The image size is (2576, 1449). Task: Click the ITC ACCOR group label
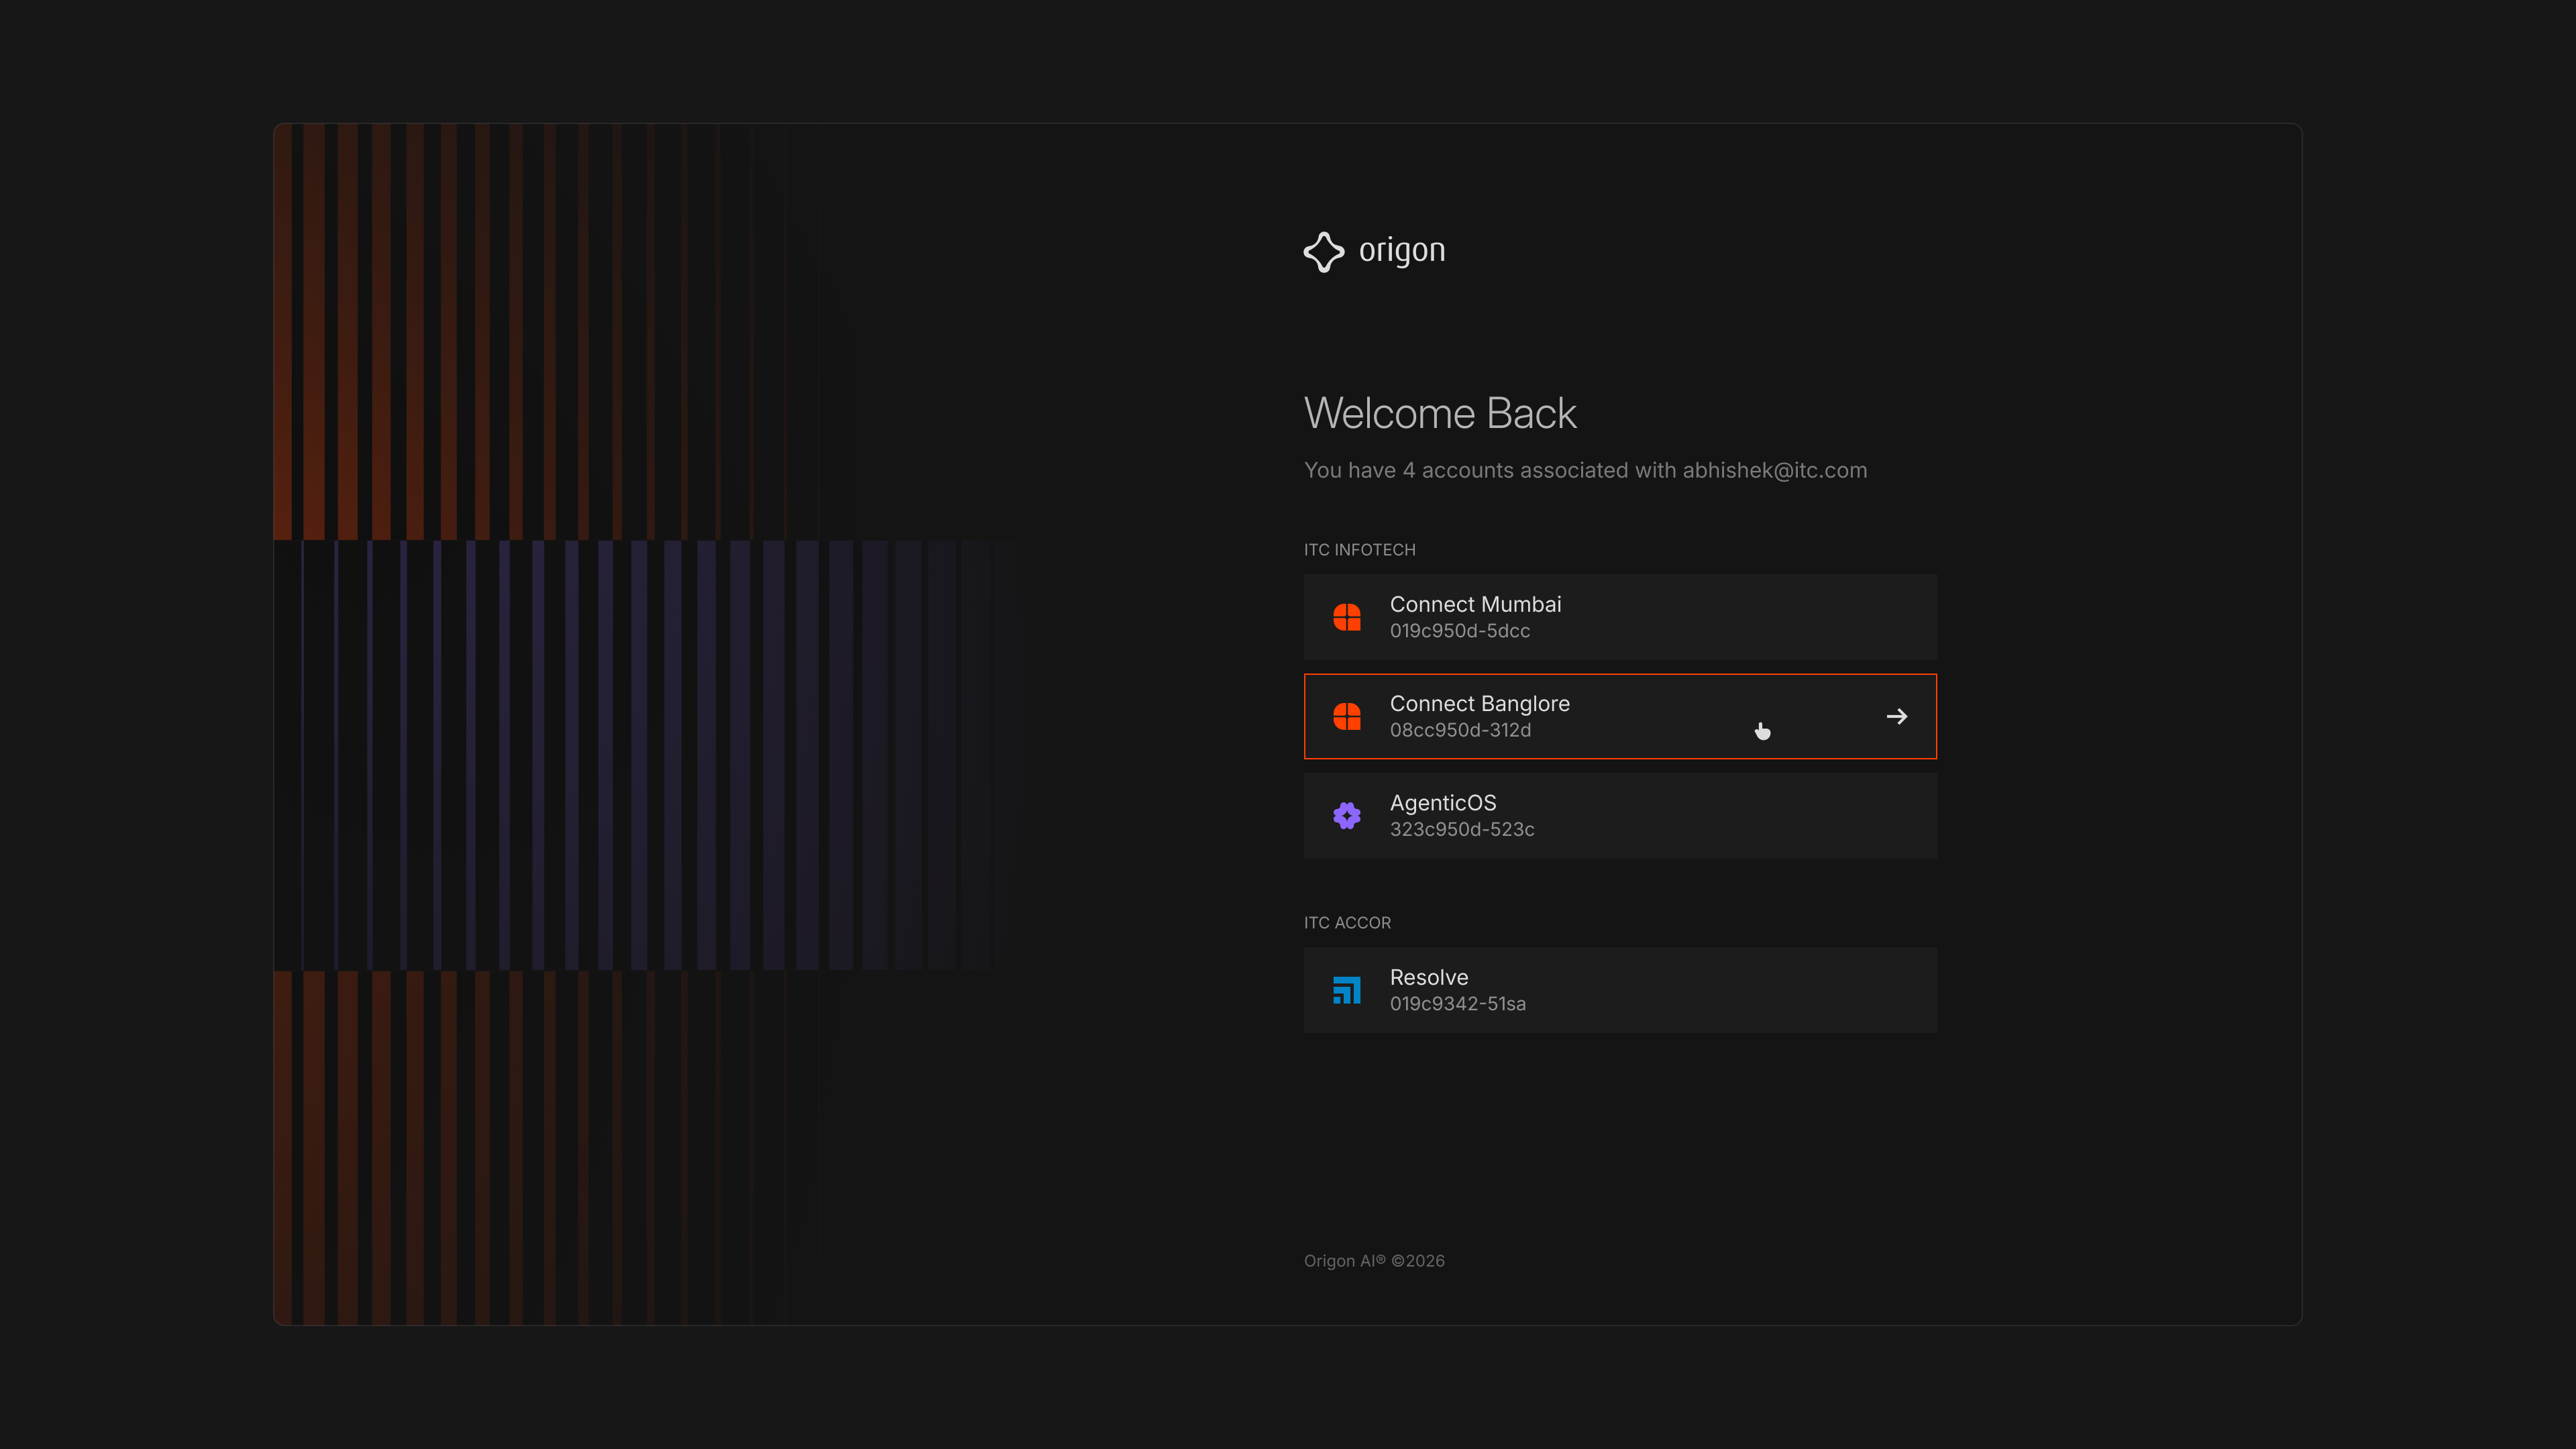pyautogui.click(x=1347, y=923)
